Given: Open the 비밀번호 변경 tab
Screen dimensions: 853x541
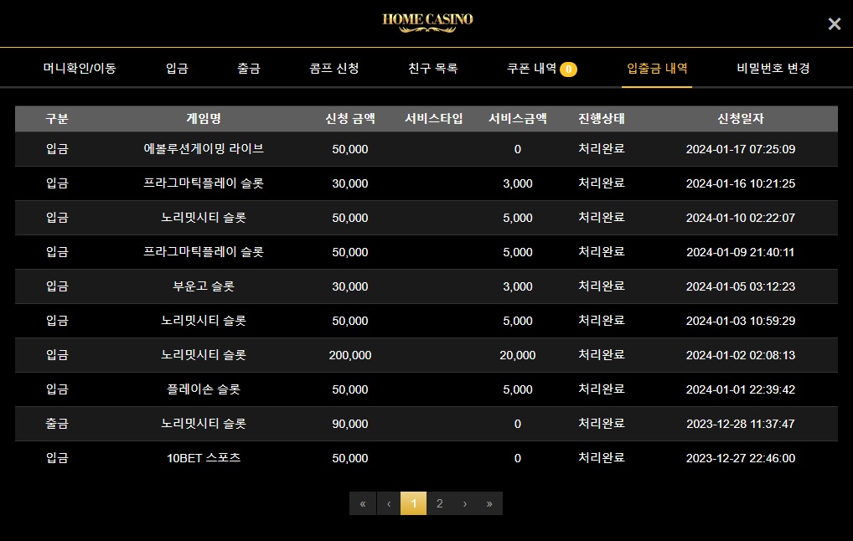Looking at the screenshot, I should (x=773, y=68).
